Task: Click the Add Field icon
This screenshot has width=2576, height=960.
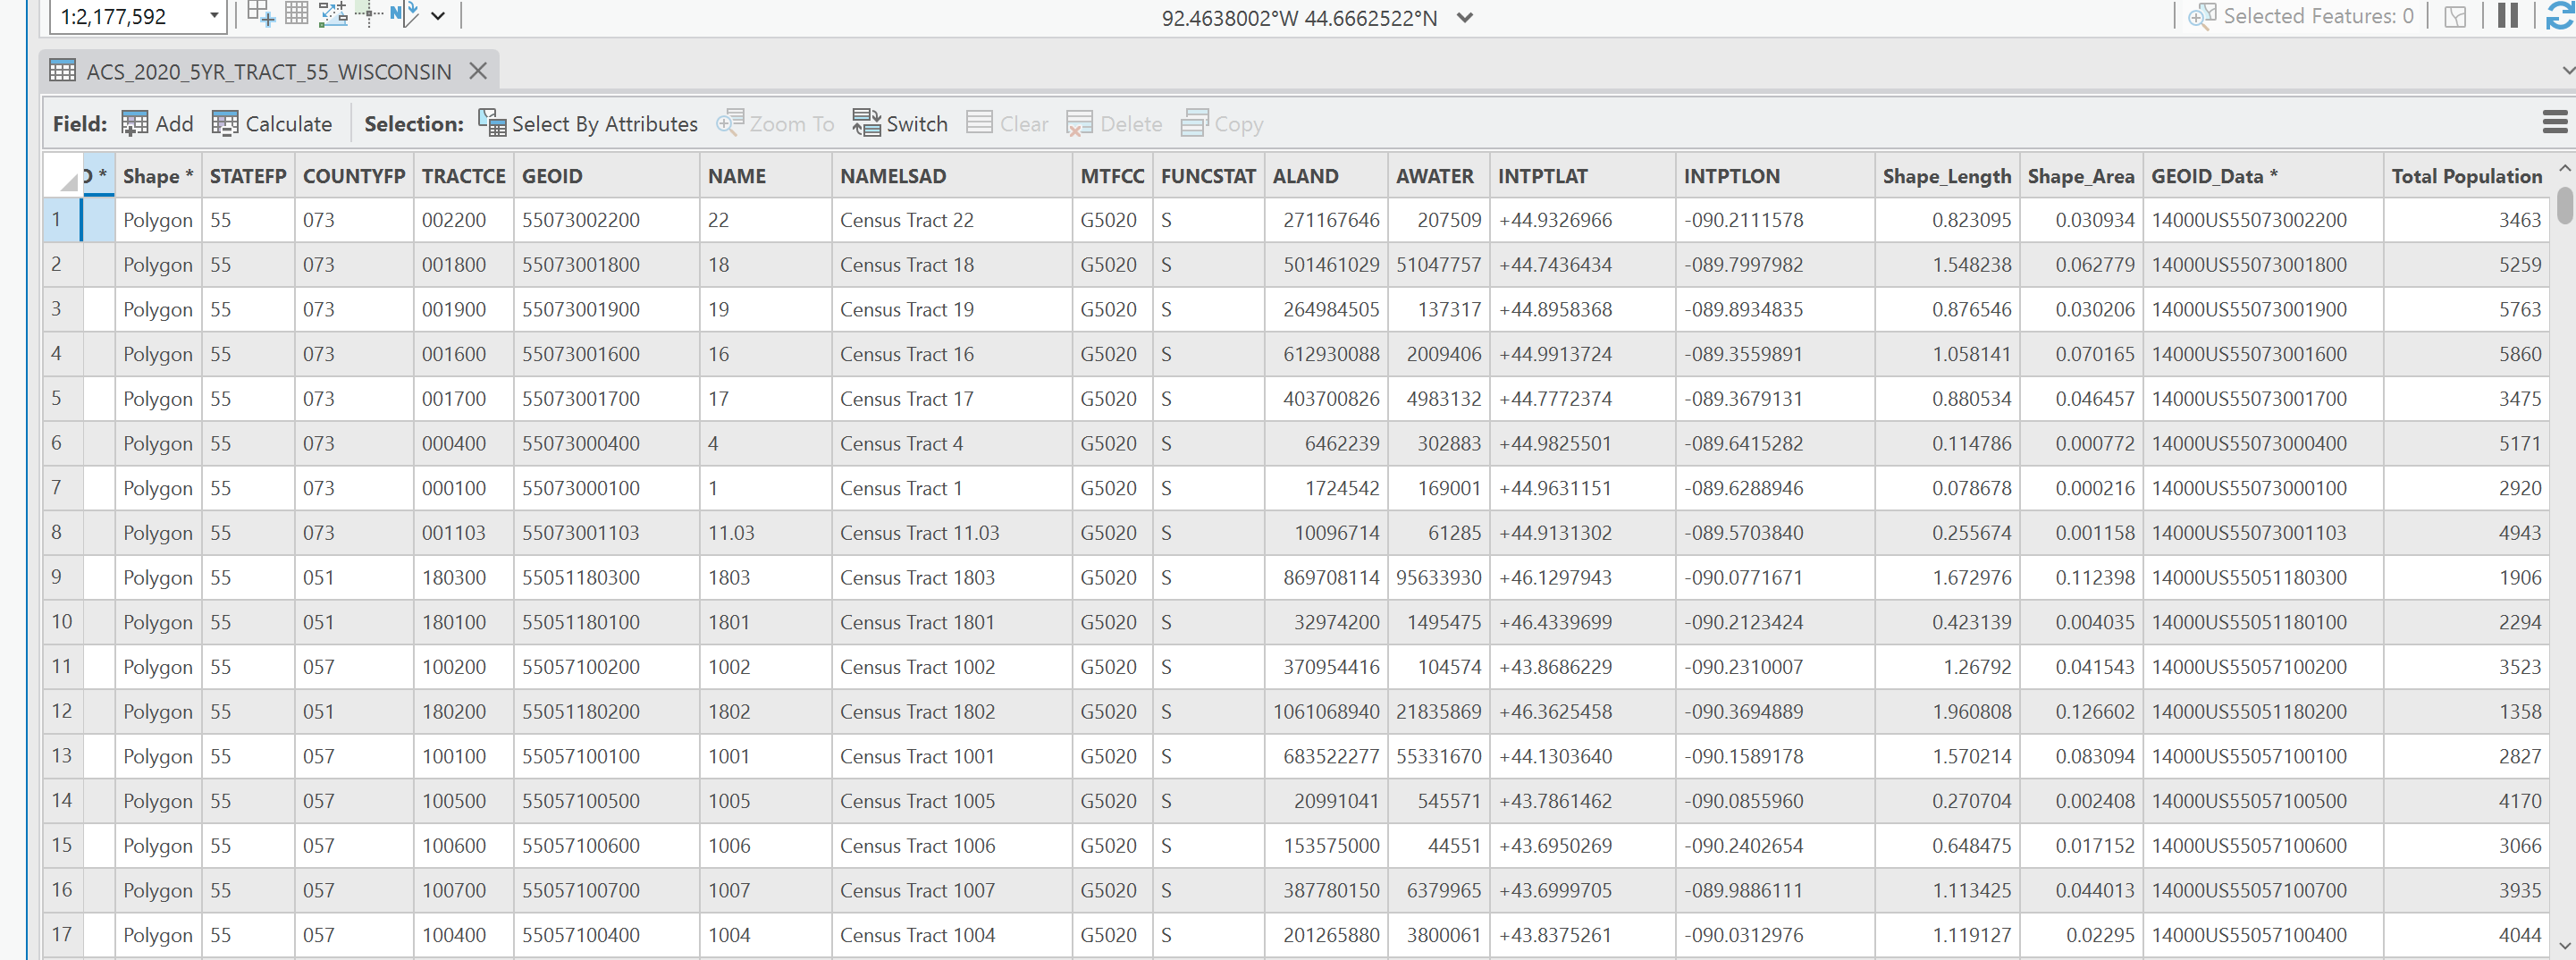Action: coord(157,124)
